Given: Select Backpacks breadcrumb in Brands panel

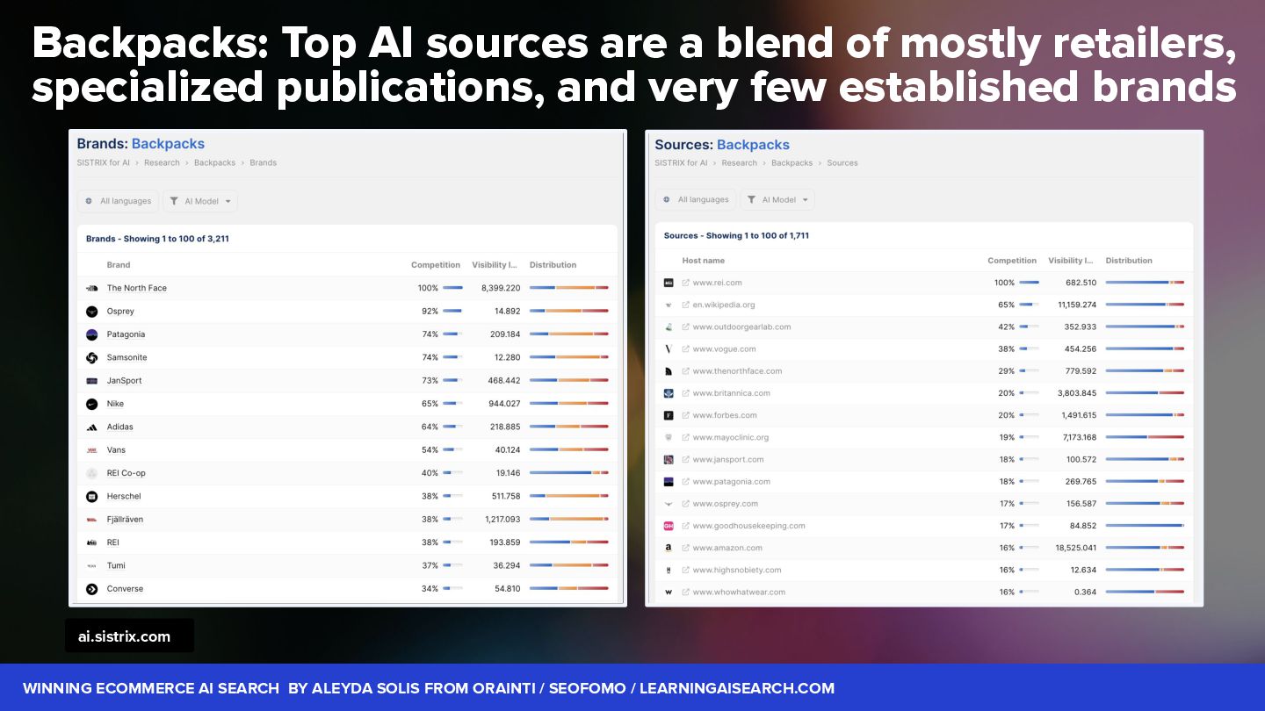Looking at the screenshot, I should coord(214,162).
